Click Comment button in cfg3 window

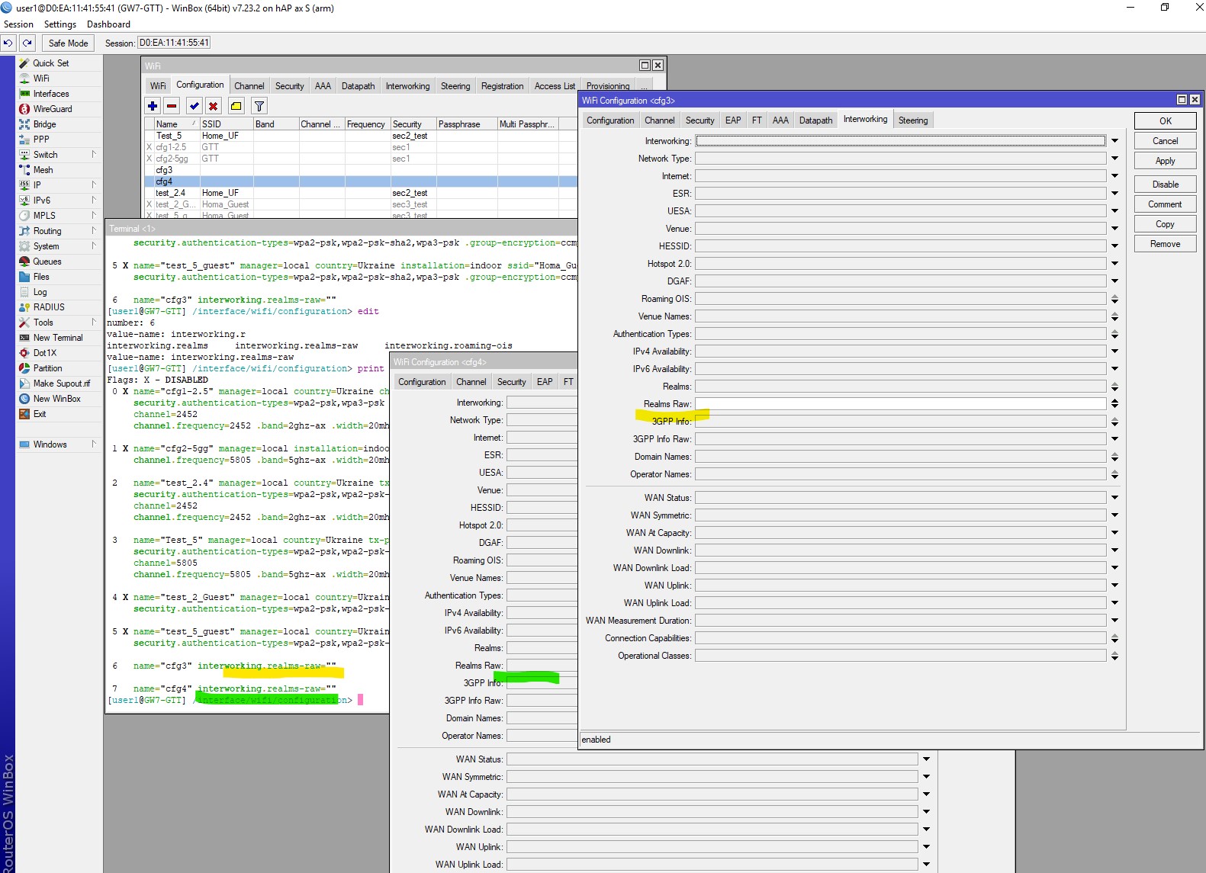tap(1166, 204)
